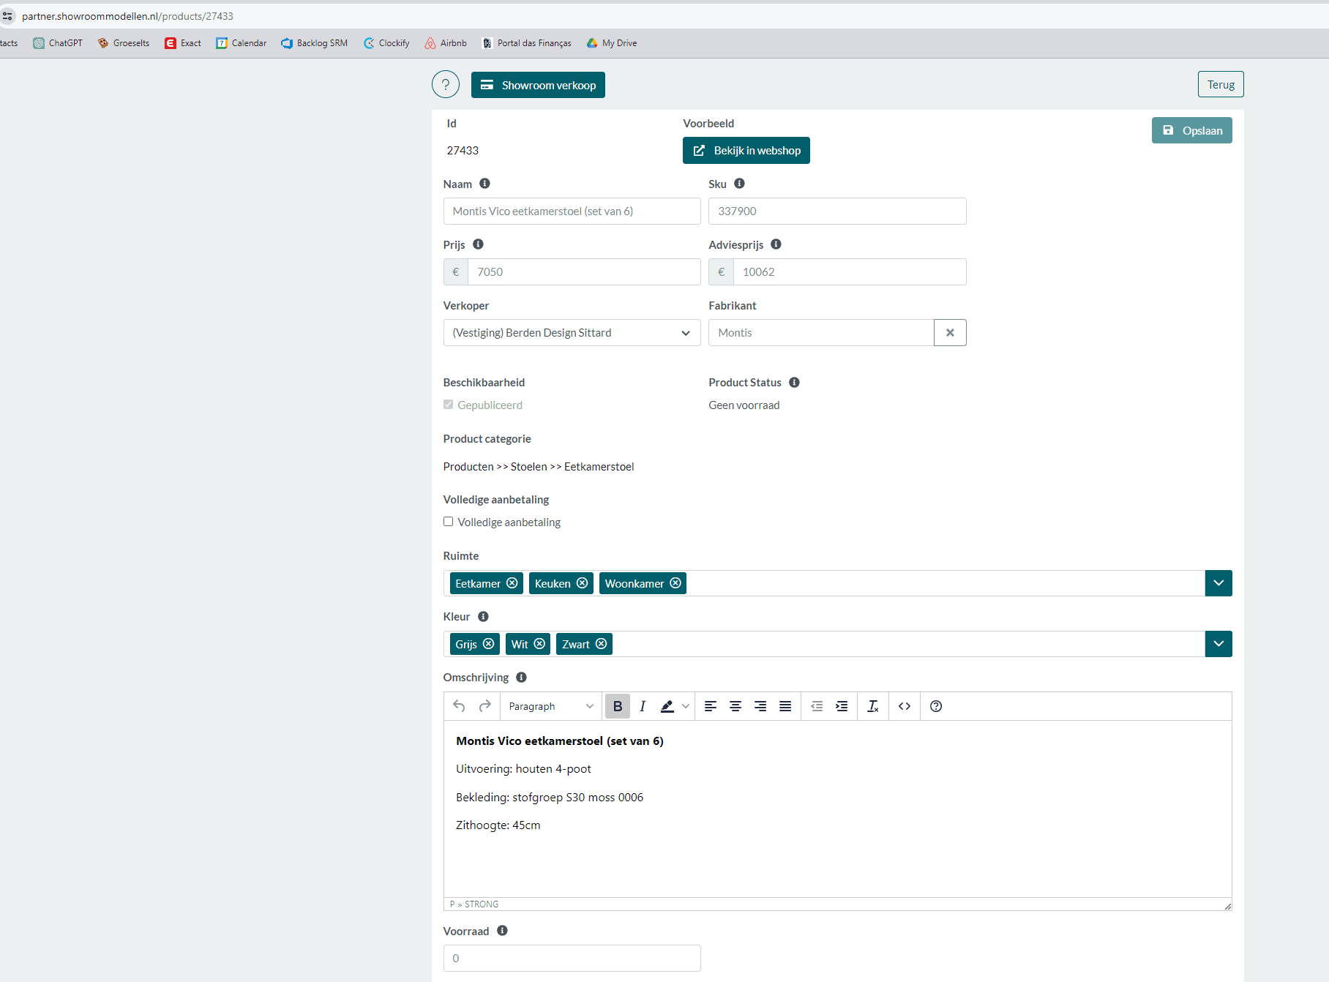The height and width of the screenshot is (982, 1329).
Task: Click the Naam info icon
Action: click(x=484, y=184)
